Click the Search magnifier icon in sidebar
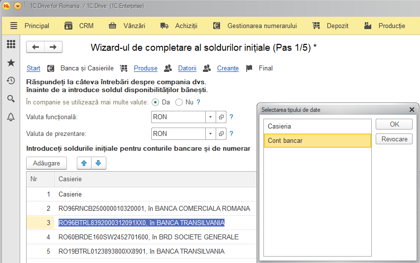This screenshot has width=420, height=263. 11,99
